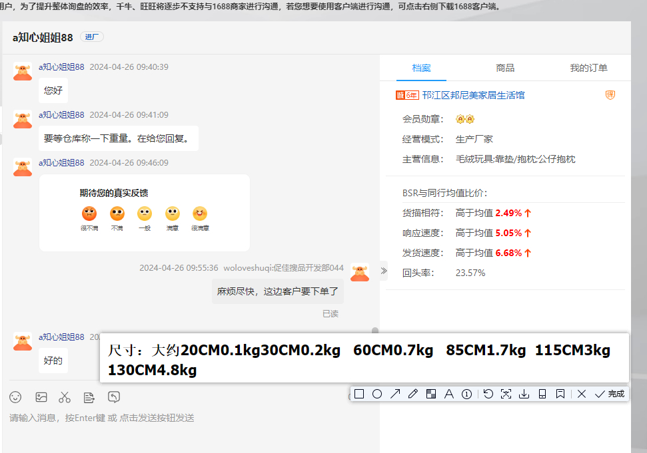The image size is (647, 453).
Task: Click the 生产厂家 business mode value
Action: (x=474, y=139)
